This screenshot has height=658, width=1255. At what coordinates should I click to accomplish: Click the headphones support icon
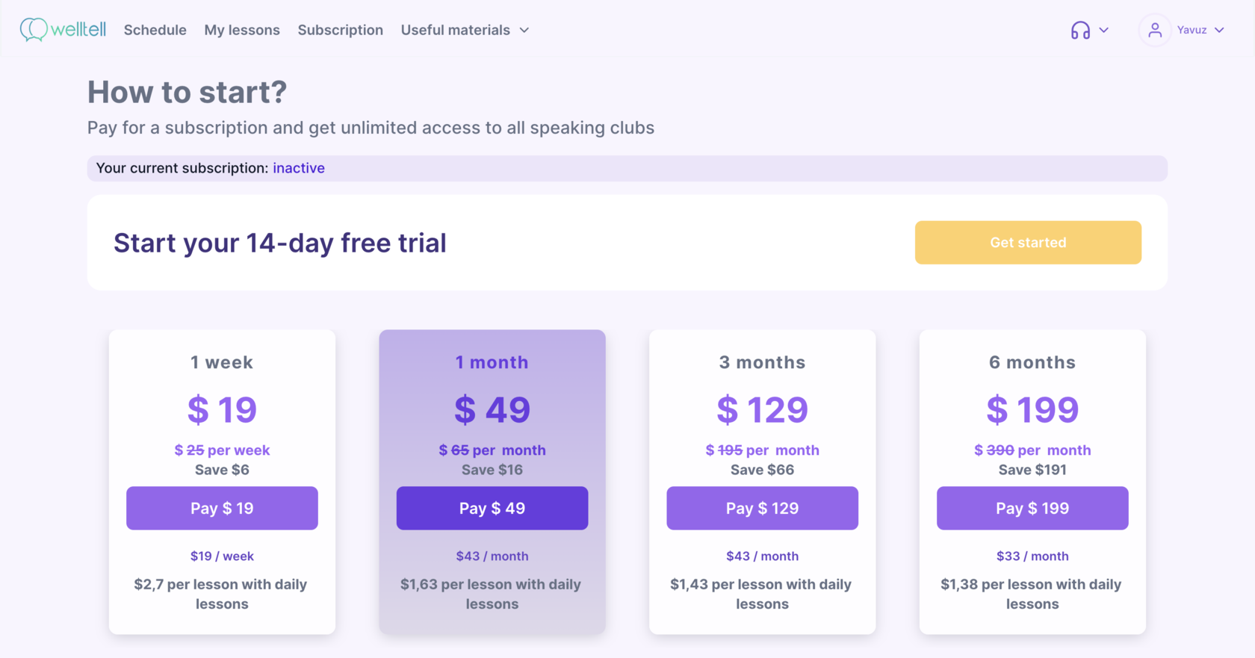pyautogui.click(x=1080, y=31)
